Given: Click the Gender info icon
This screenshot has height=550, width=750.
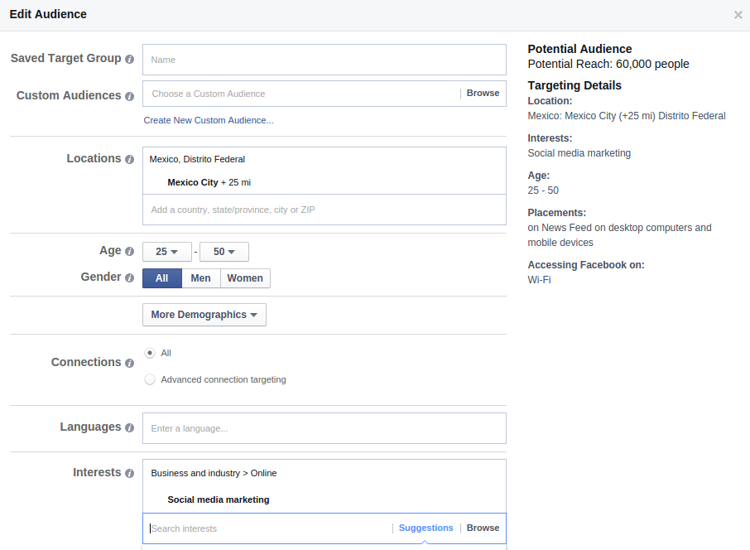Looking at the screenshot, I should [129, 277].
